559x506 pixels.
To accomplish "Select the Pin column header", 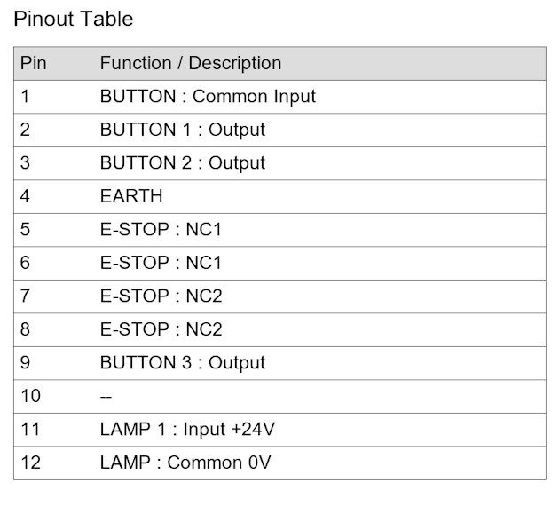I will tap(34, 64).
